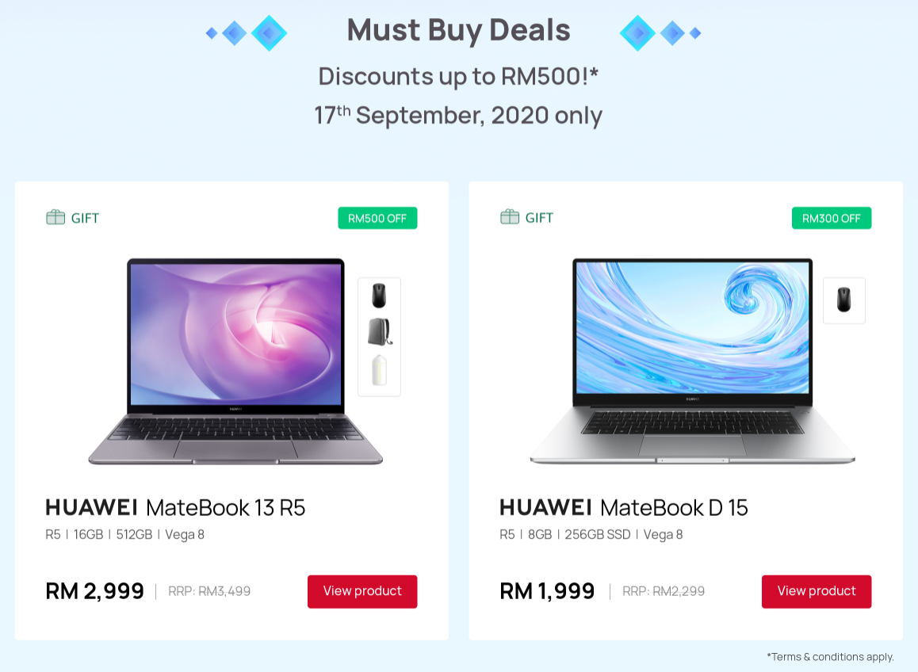Select the mouse gift beside MateBook 13 R5
The image size is (918, 672).
pos(379,296)
